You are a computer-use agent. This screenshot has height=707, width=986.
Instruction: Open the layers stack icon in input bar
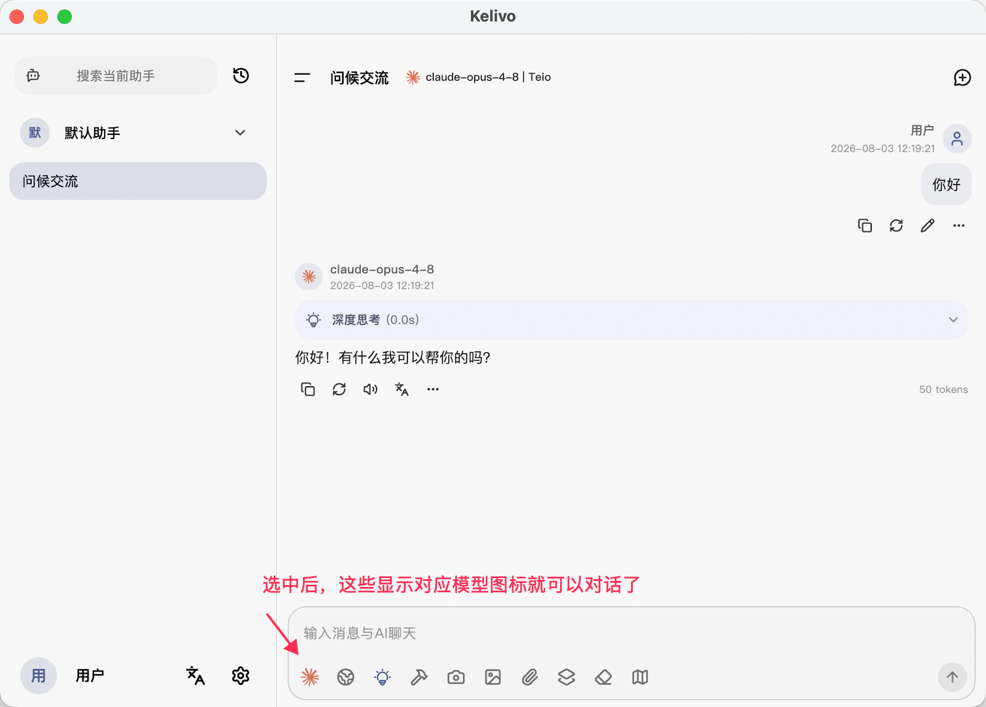click(567, 677)
